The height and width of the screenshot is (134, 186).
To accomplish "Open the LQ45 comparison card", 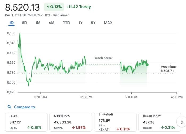I will (x=26, y=122).
